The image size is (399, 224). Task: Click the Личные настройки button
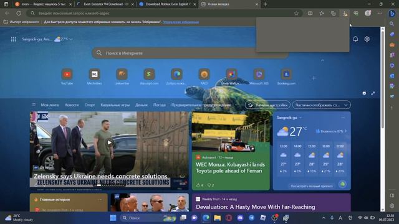click(267, 105)
